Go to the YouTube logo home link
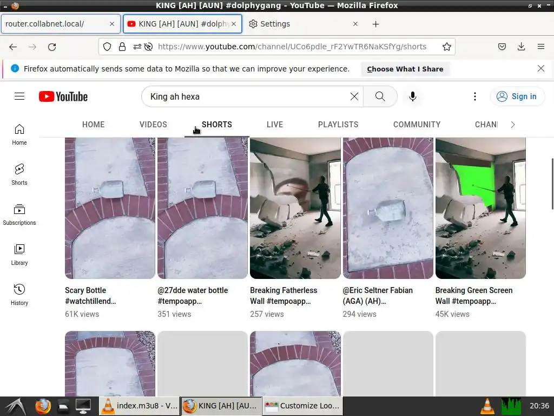The width and height of the screenshot is (554, 416). 63,96
